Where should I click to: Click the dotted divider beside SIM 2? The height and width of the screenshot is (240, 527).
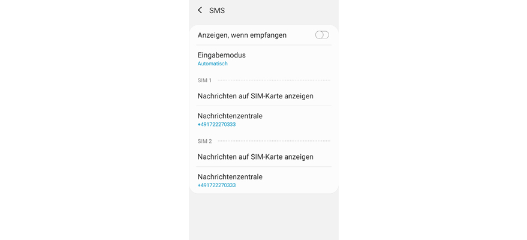tap(273, 142)
